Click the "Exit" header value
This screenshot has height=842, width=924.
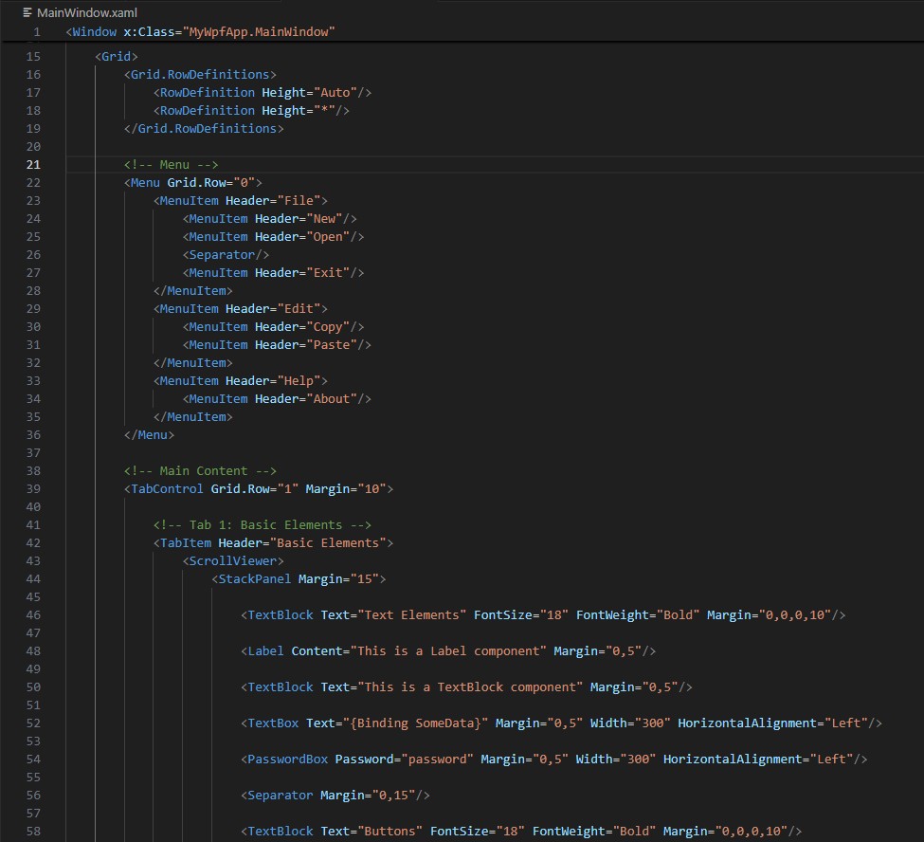[x=327, y=272]
